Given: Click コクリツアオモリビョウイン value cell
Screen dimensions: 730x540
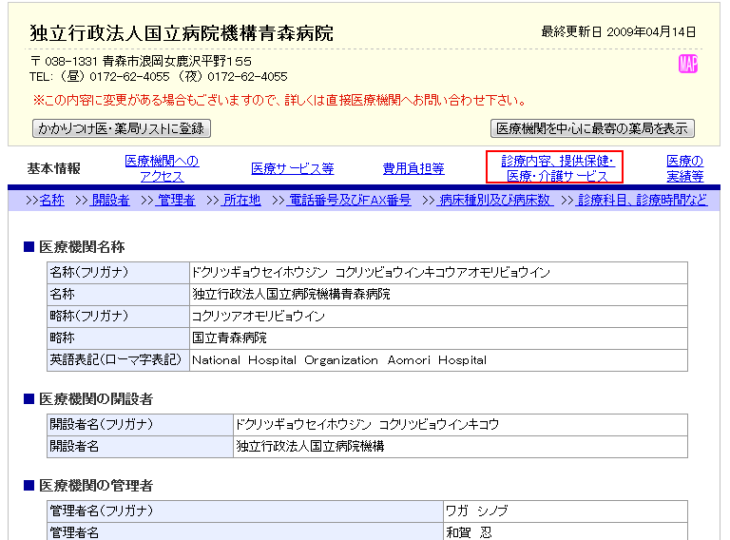Looking at the screenshot, I should pos(438,316).
